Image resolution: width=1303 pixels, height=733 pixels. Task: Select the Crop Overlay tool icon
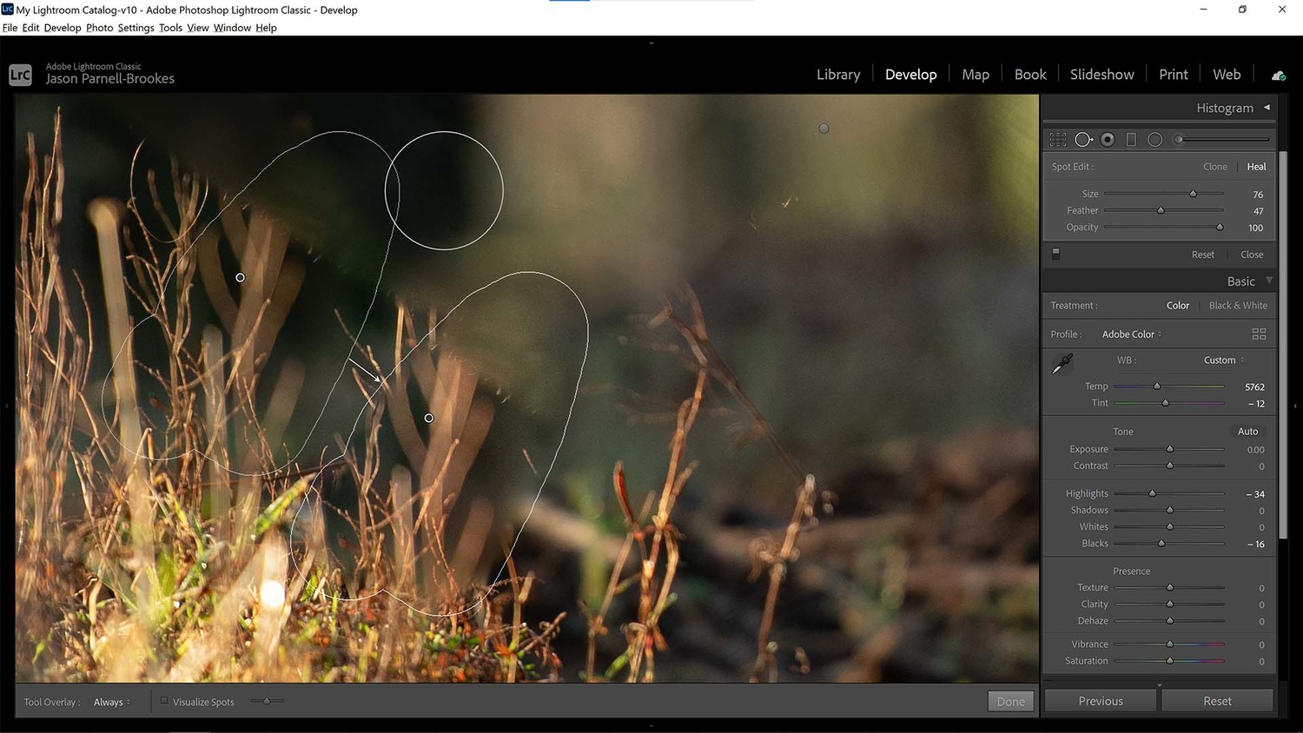pos(1058,139)
